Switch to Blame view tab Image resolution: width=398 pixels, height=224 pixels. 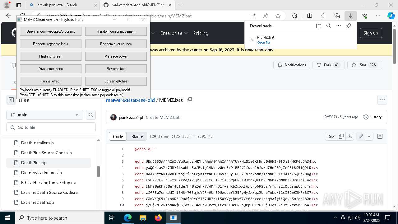137,136
